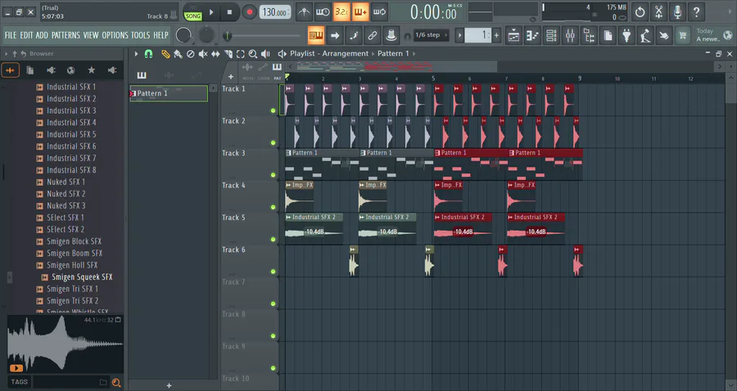Image resolution: width=737 pixels, height=391 pixels.
Task: Select the Slip tool with double arrows
Action: (215, 54)
